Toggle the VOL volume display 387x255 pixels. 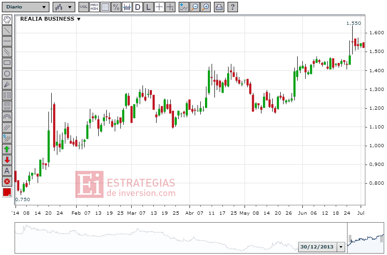(84, 7)
